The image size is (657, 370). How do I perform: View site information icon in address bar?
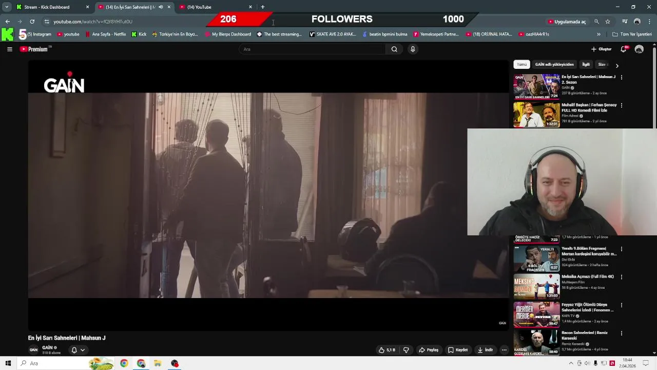[x=47, y=22]
